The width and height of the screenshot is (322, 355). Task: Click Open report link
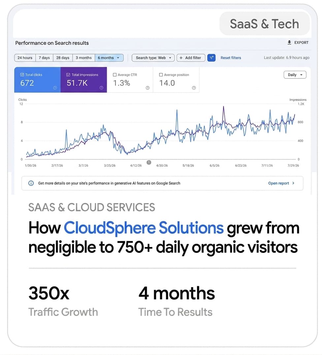point(281,183)
